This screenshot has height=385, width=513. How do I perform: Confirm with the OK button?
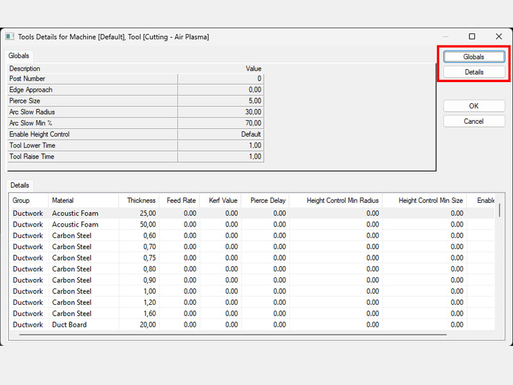(474, 106)
